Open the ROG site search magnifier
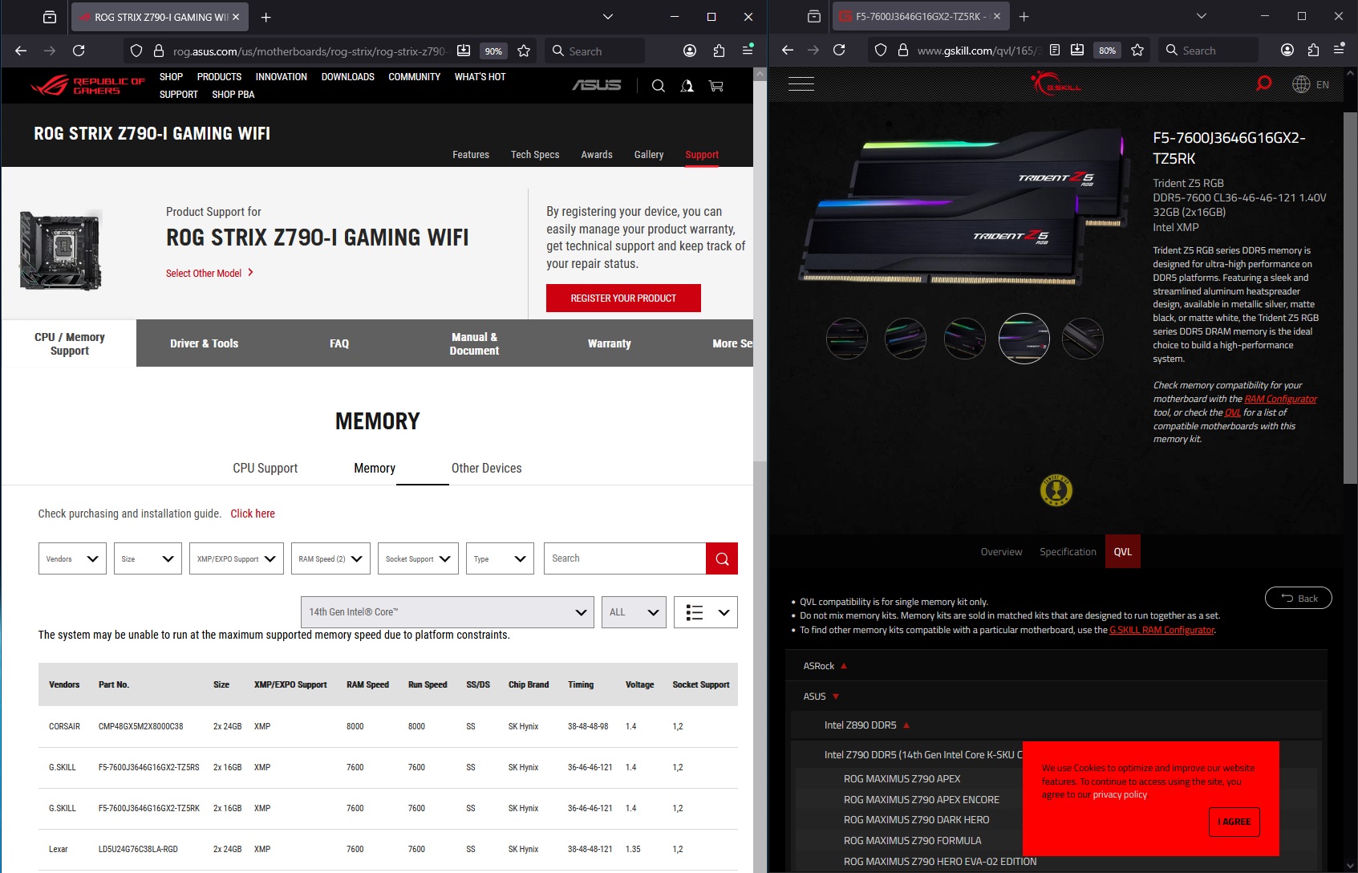Viewport: 1358px width, 873px height. [659, 86]
